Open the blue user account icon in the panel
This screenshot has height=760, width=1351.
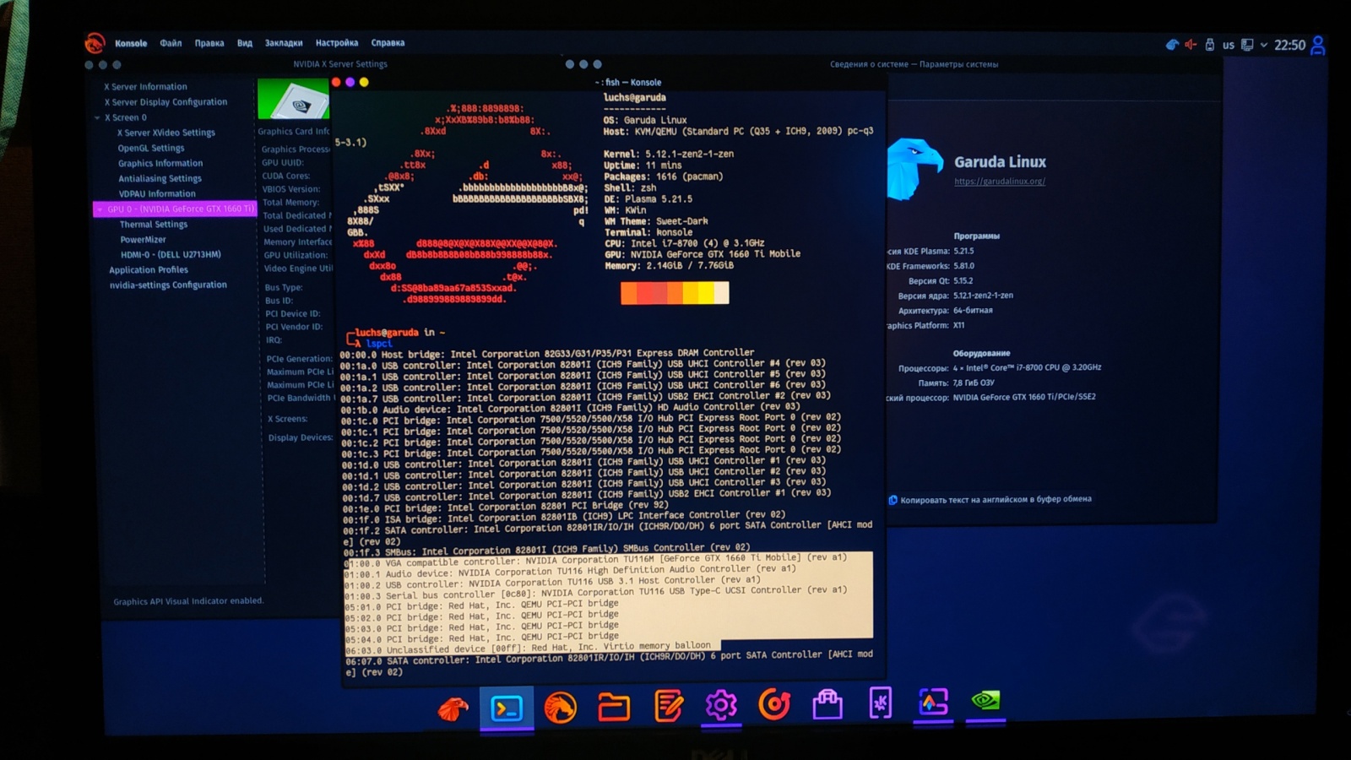pyautogui.click(x=1317, y=46)
